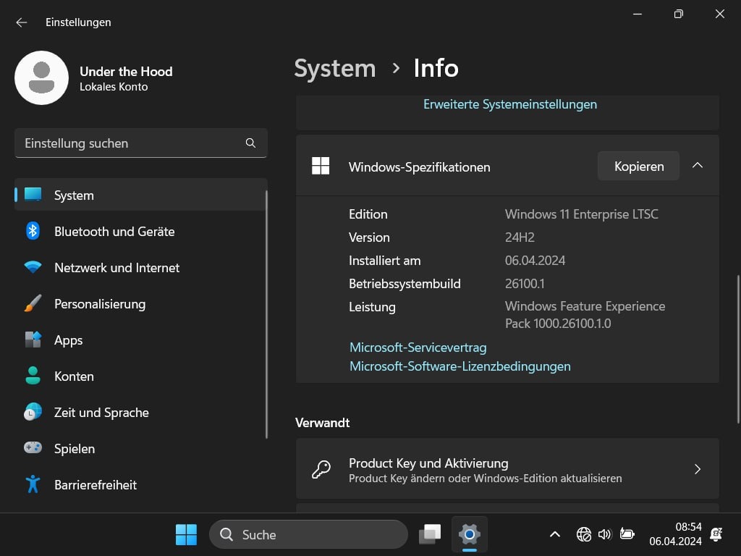Open the Windows Start button on taskbar
The image size is (741, 556).
pos(186,535)
